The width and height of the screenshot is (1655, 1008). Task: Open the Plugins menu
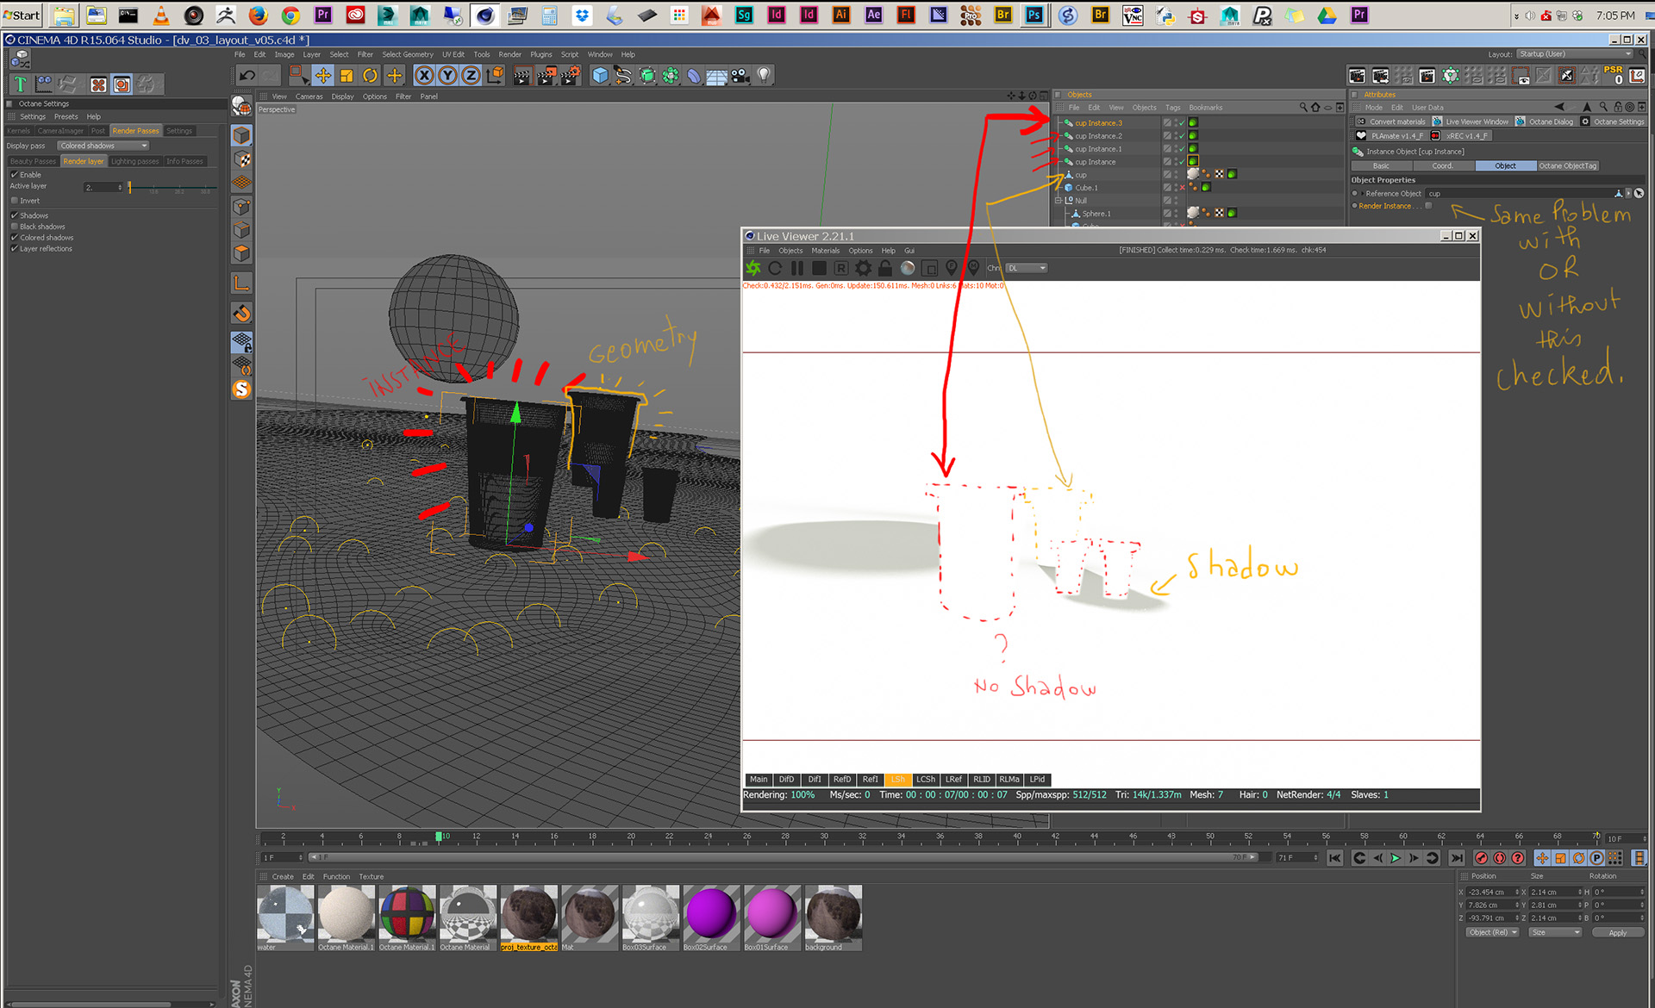(x=541, y=54)
